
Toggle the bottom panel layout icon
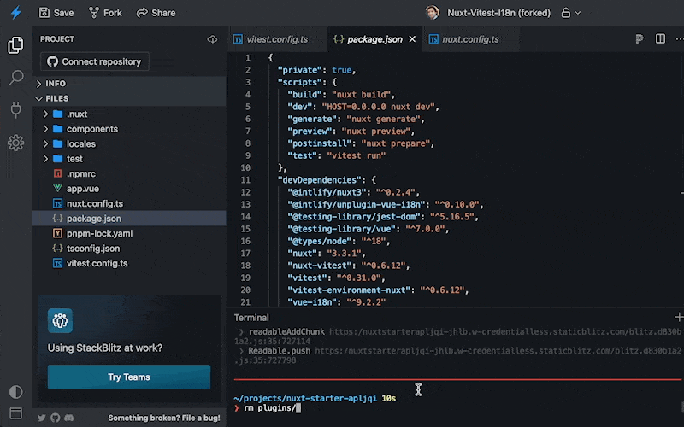[15, 413]
